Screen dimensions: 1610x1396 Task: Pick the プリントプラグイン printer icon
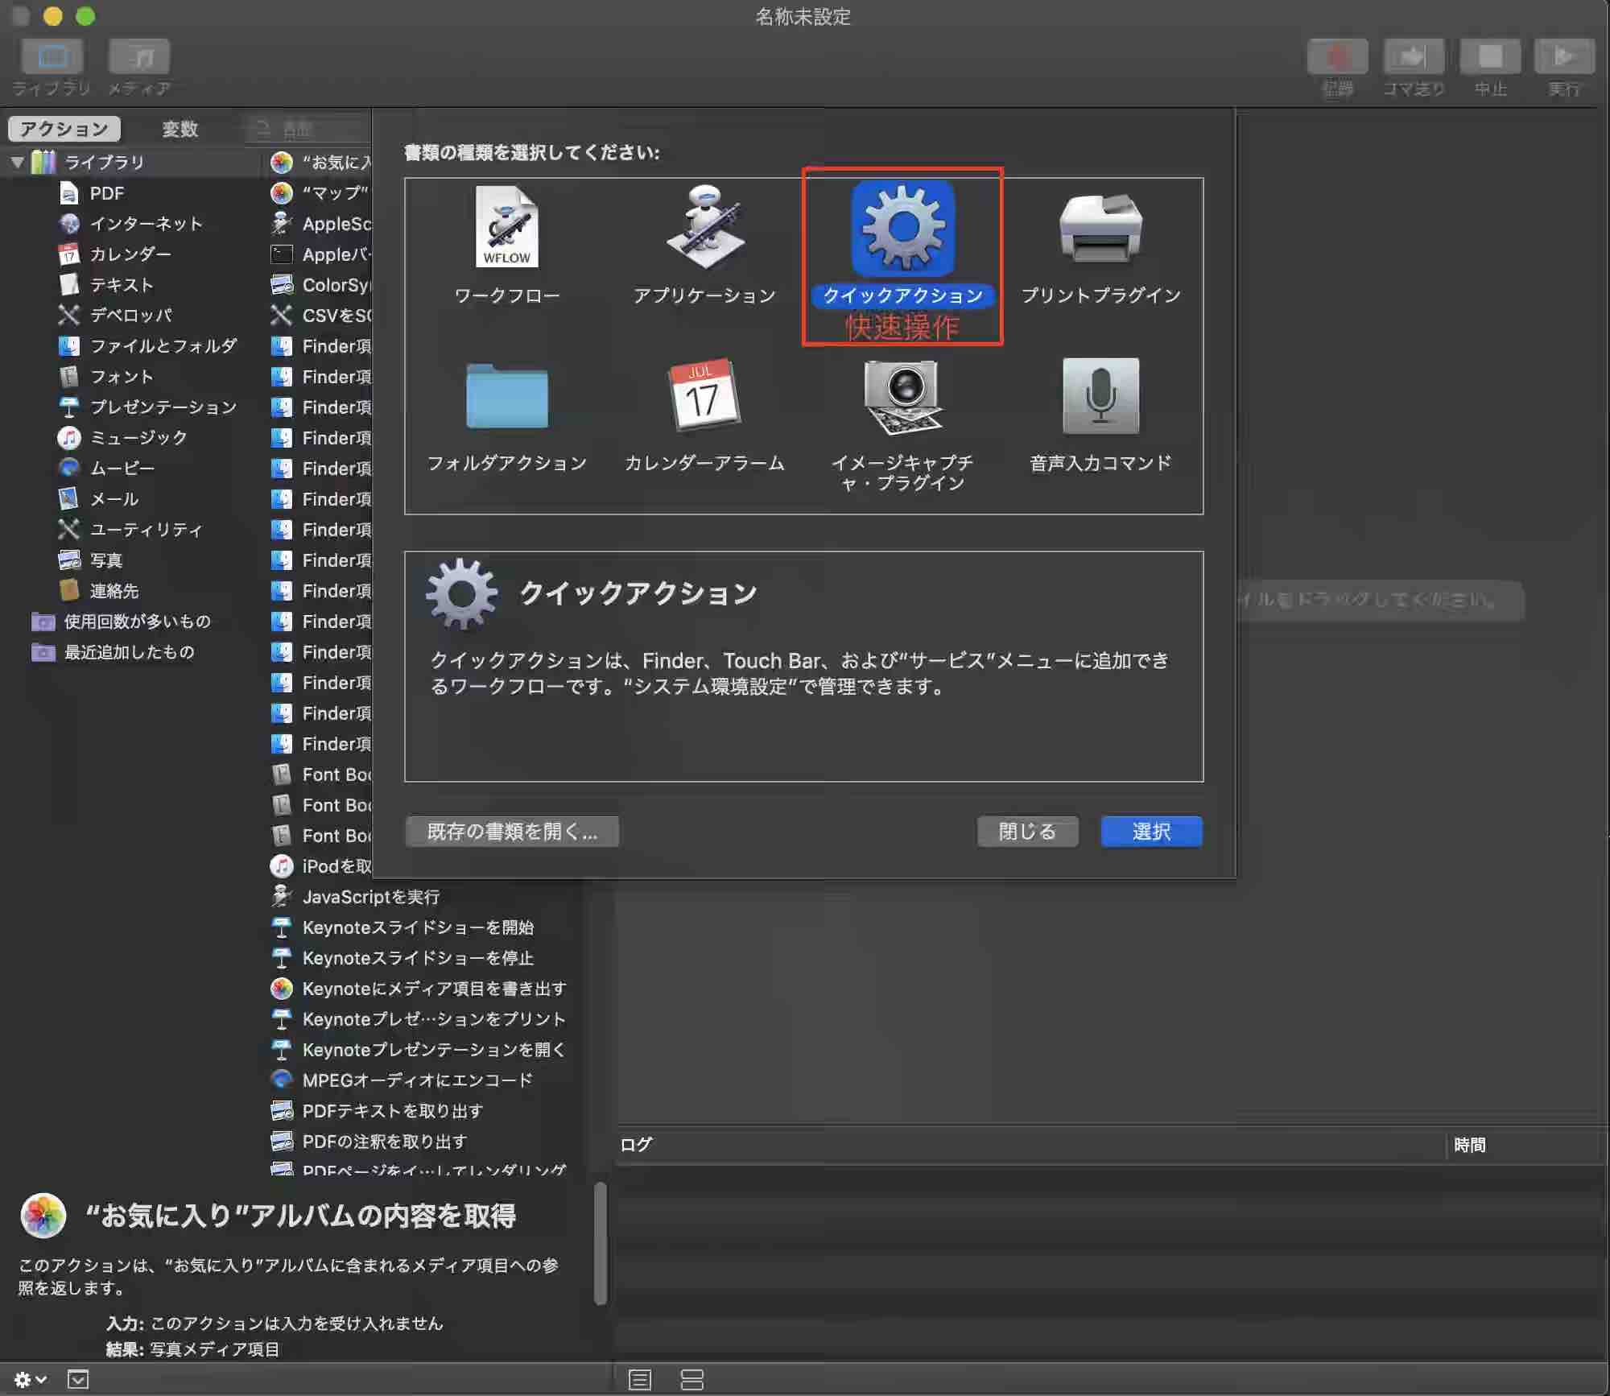(1100, 229)
